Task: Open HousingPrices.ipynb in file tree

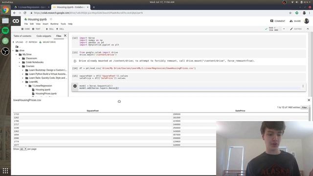Action: tap(46, 93)
